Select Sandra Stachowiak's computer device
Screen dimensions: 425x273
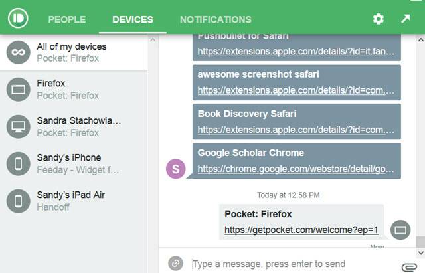73,127
